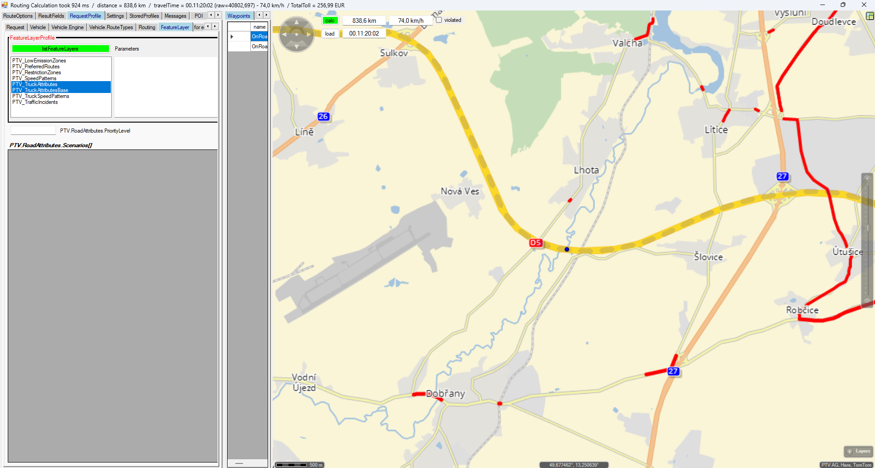
Task: Click the map overview icon in top-right corner
Action: coord(870,16)
